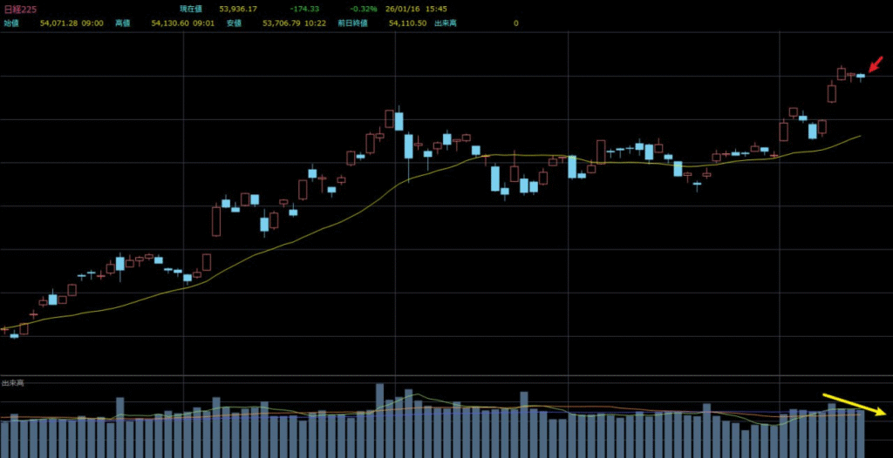Click the 出来高 title of volume panel
Image resolution: width=893 pixels, height=458 pixels.
tap(12, 383)
